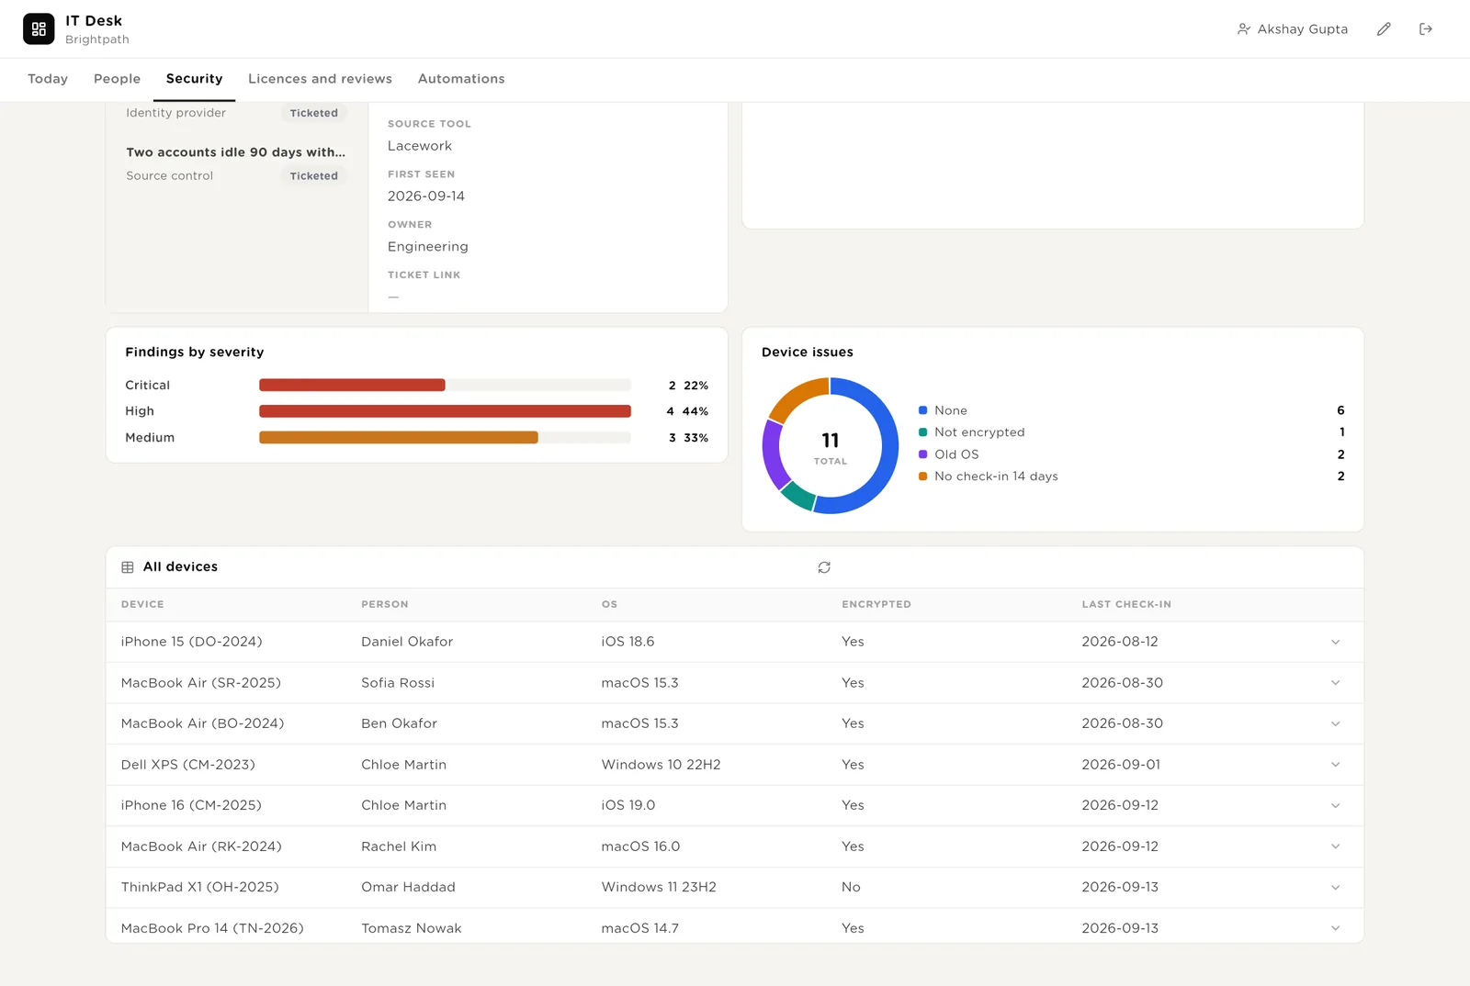Click 'iOS 19.0' OS cell
This screenshot has height=986, width=1470.
[628, 805]
